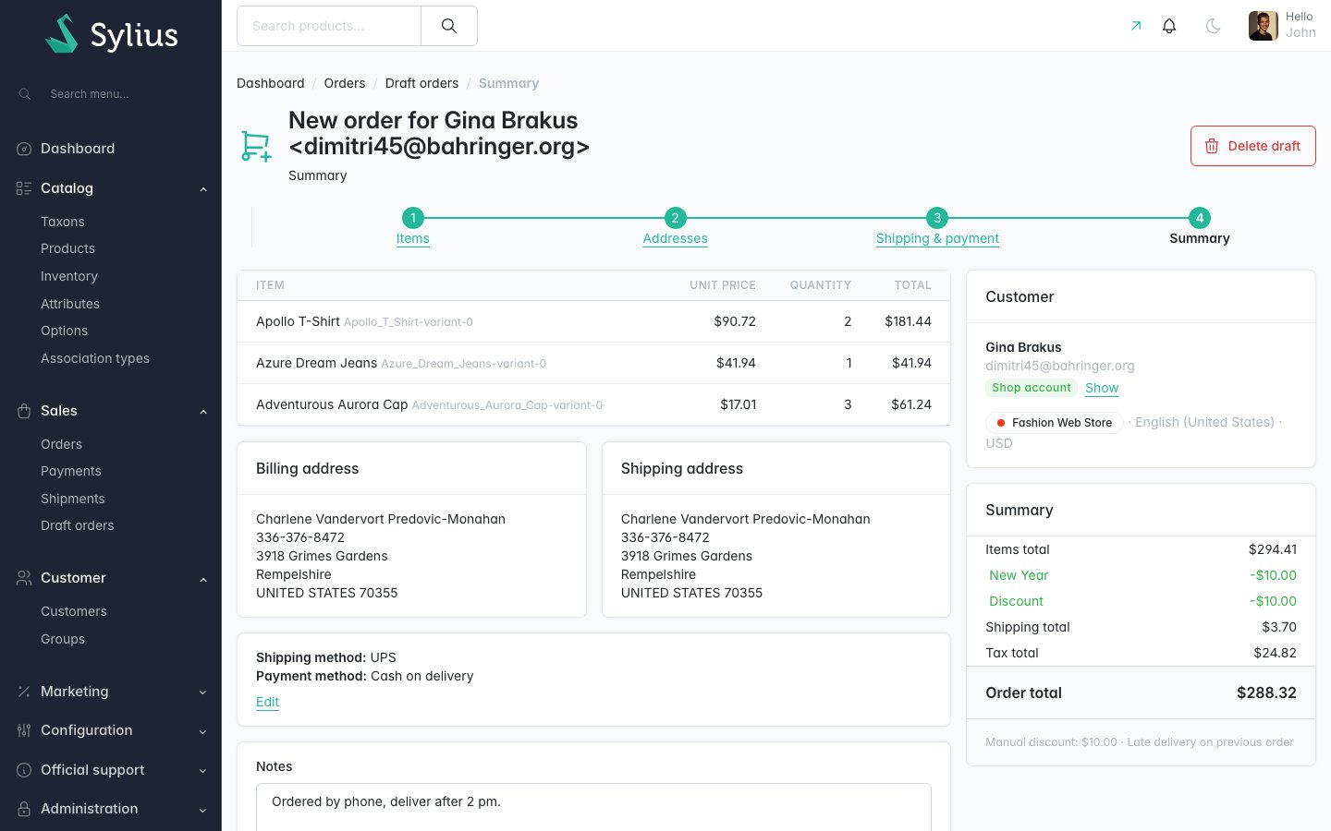
Task: Click the Sylius logo
Action: click(111, 34)
